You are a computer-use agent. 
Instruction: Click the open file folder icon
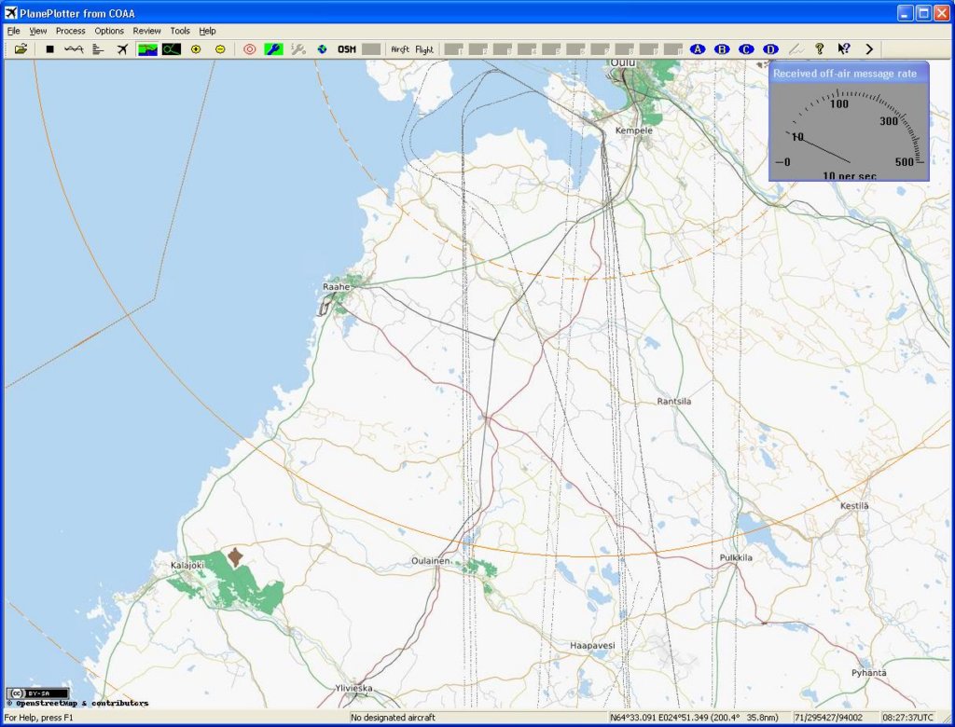(x=21, y=49)
